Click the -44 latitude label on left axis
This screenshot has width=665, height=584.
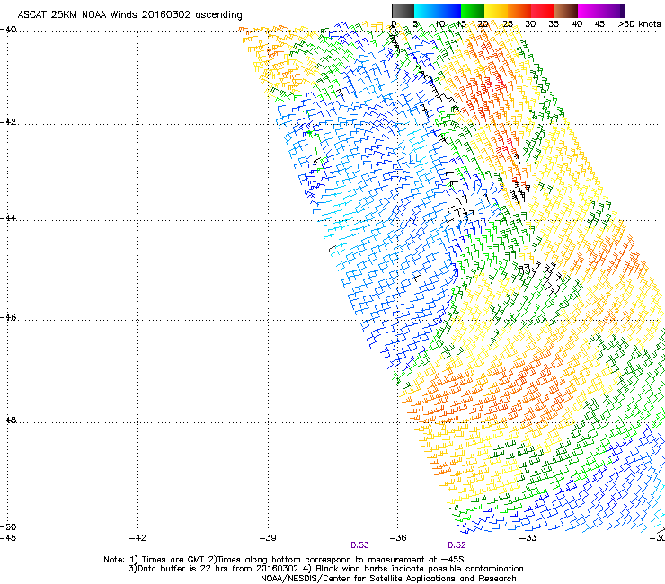click(x=8, y=218)
